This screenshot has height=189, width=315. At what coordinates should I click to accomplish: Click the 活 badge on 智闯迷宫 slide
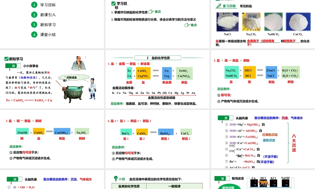pos(222,178)
